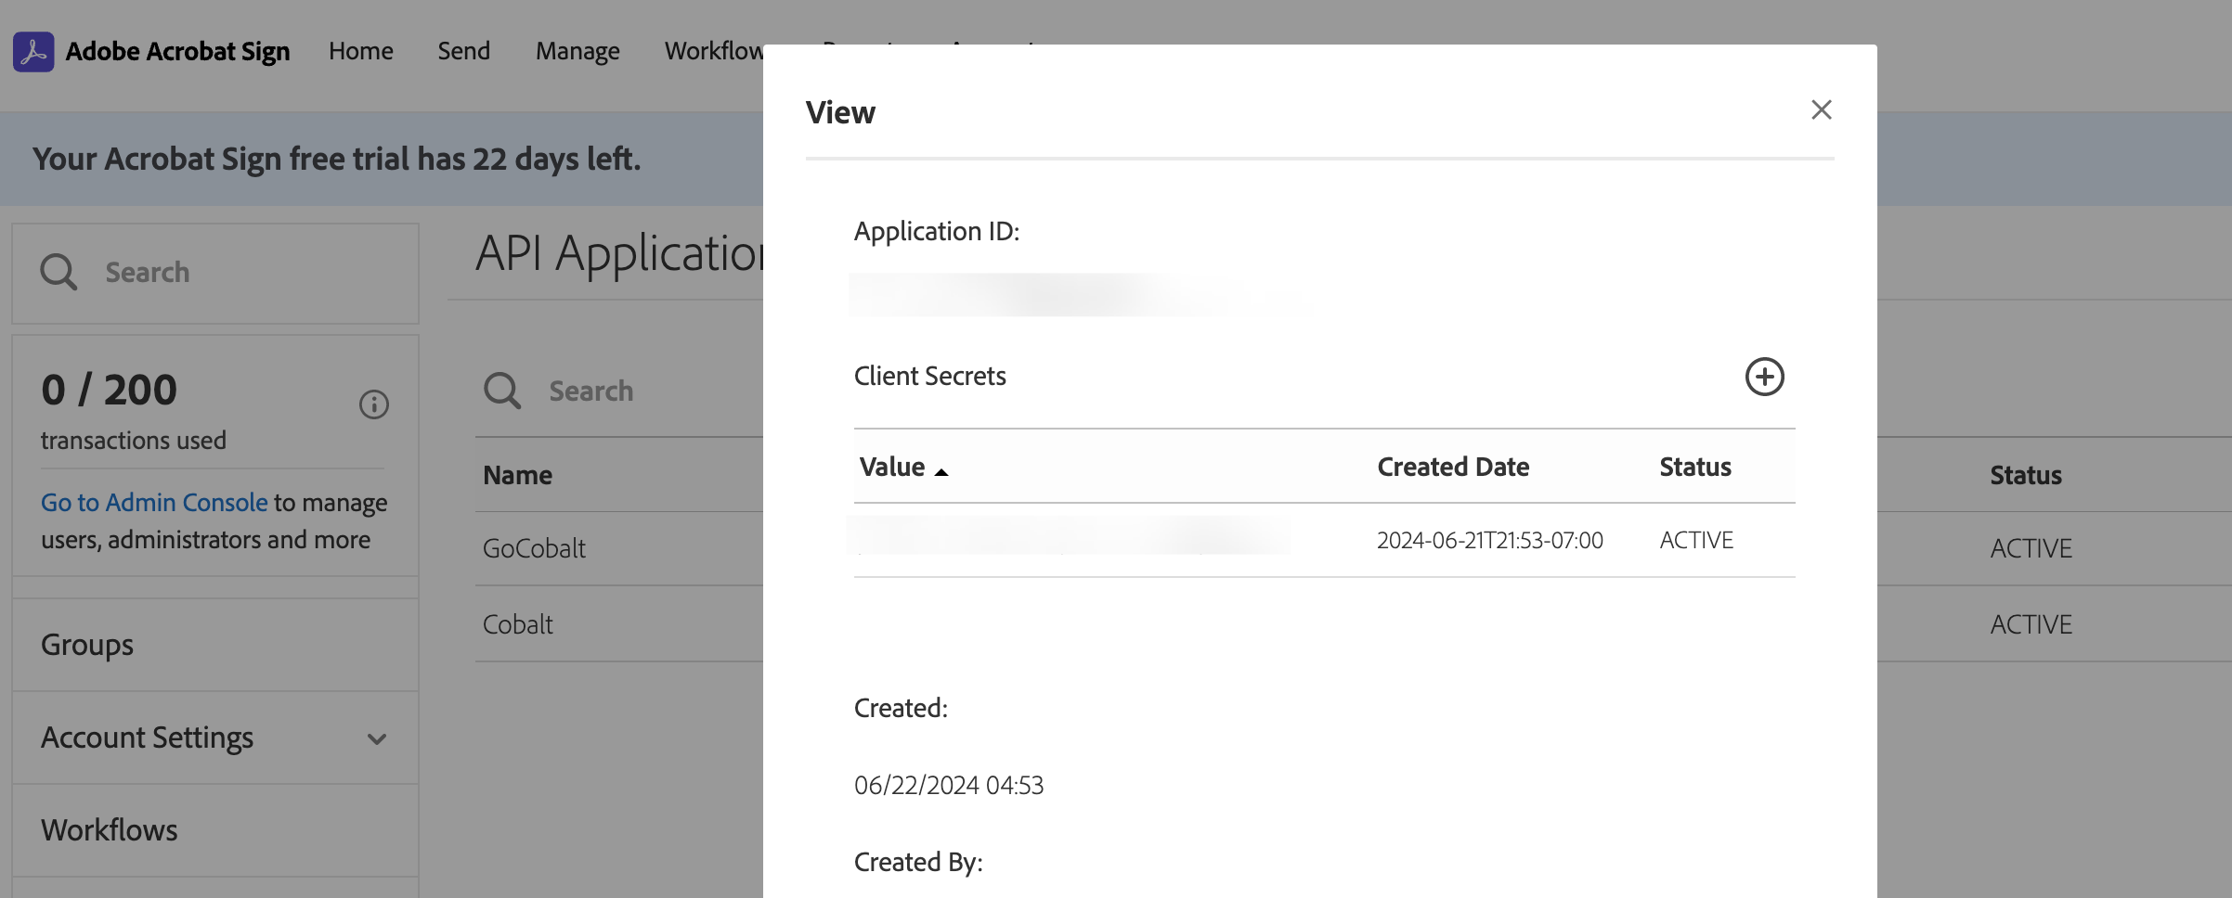Open the Send menu
This screenshot has height=898, width=2232.
(464, 51)
